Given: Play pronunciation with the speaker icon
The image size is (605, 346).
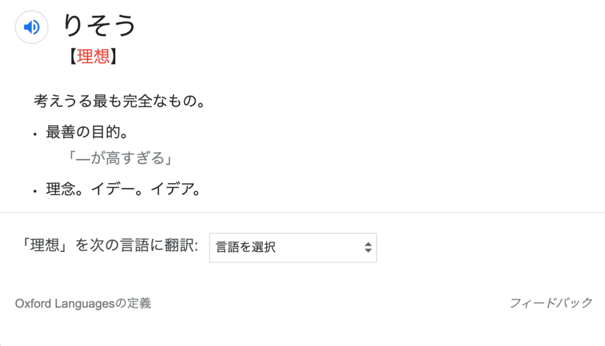Looking at the screenshot, I should click(x=32, y=27).
